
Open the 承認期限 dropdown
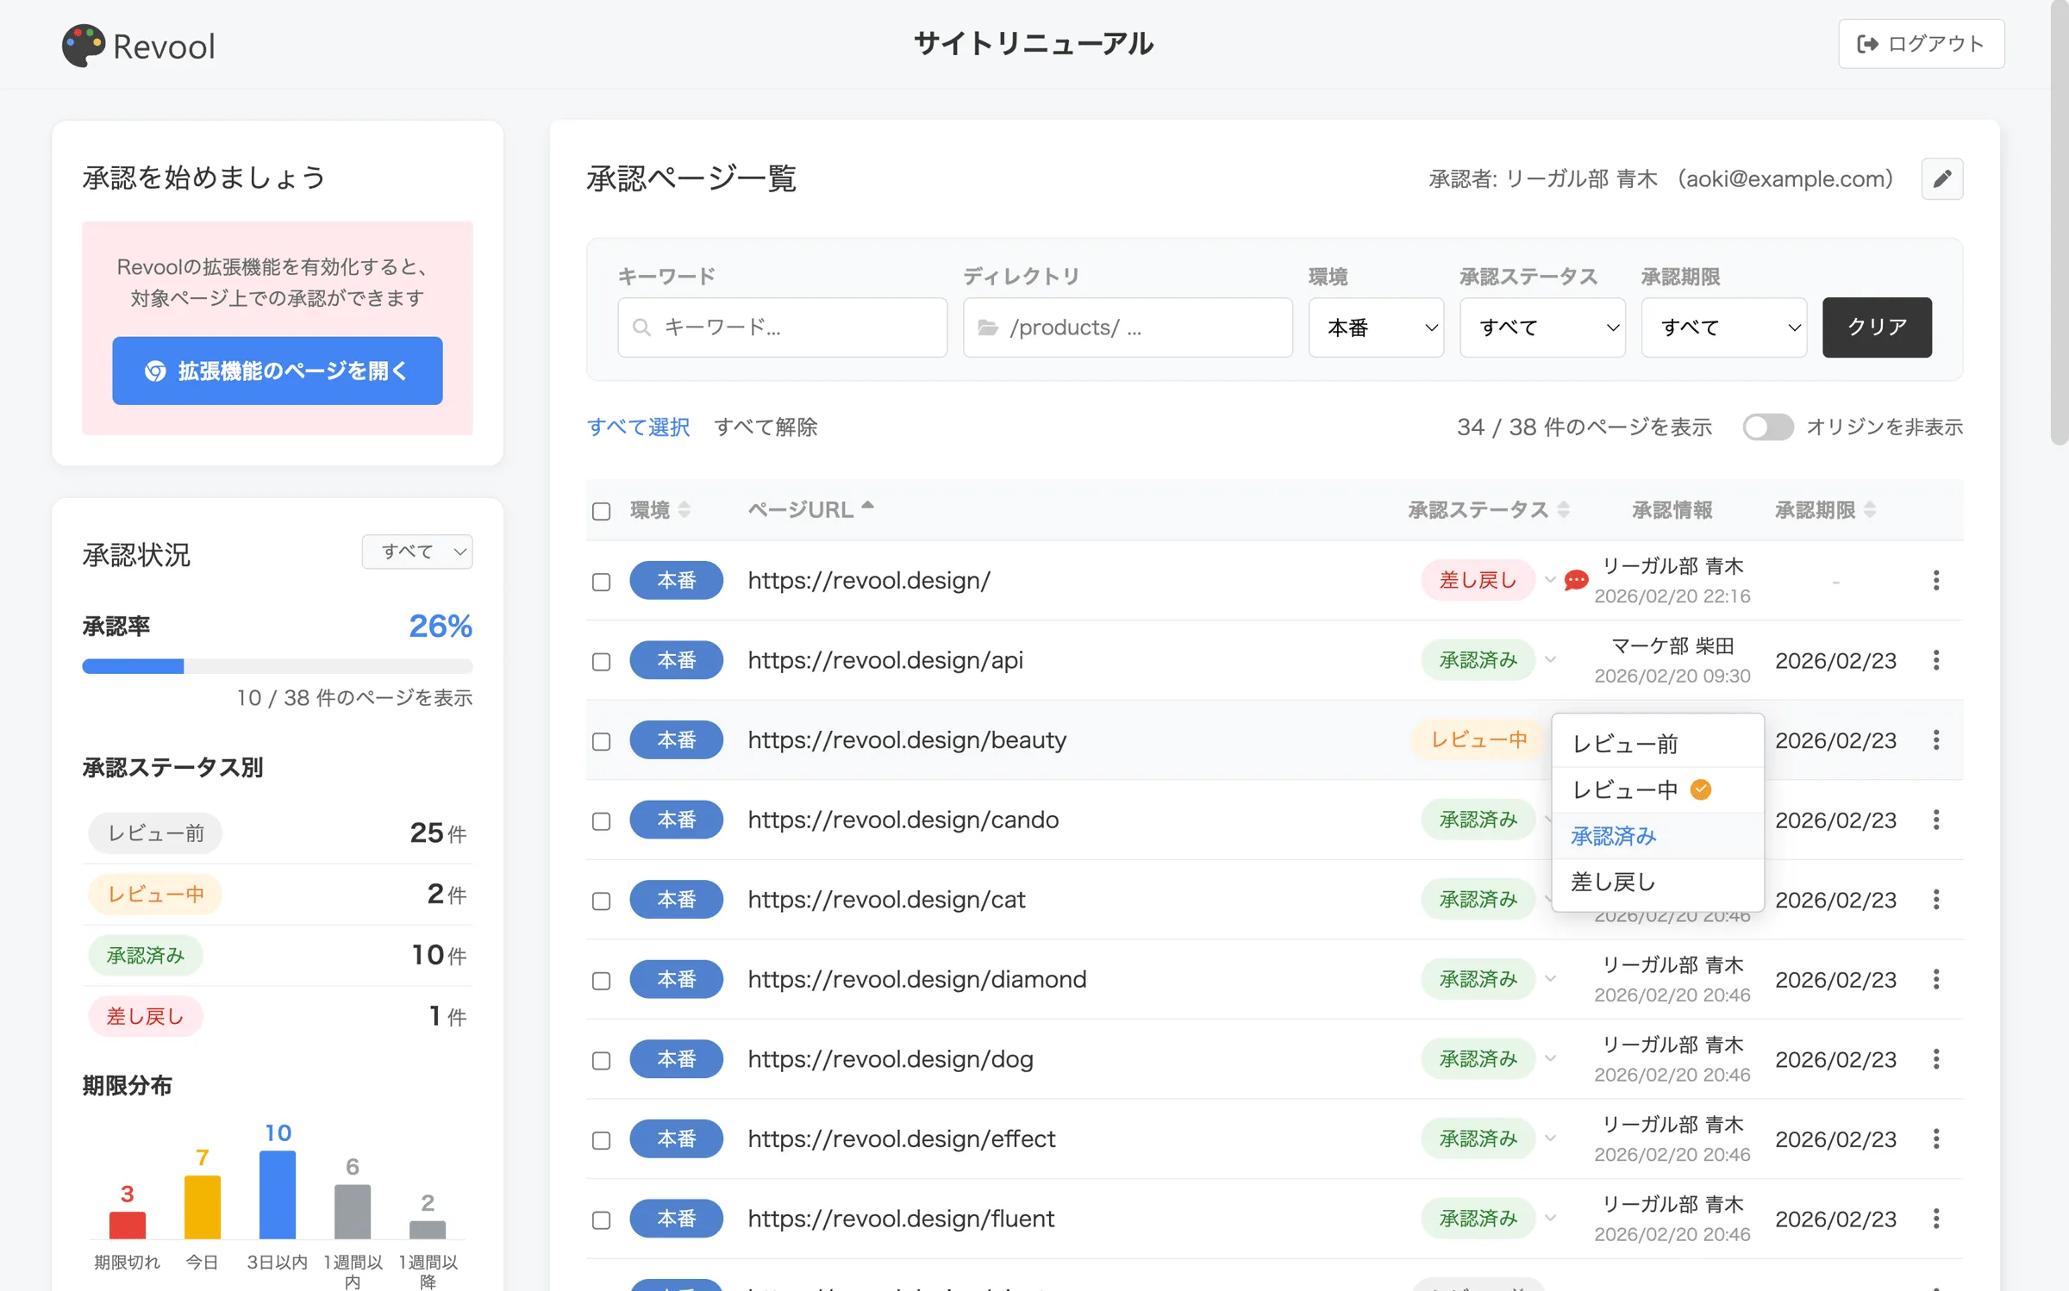pos(1724,327)
